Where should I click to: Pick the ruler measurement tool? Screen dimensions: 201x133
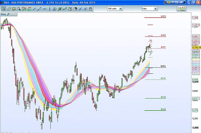[9, 9]
